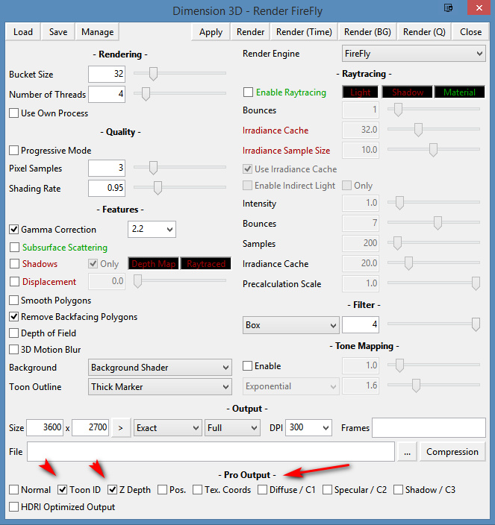Enable the Progressive Mode checkbox
Screen dimensions: 495x525
point(14,151)
